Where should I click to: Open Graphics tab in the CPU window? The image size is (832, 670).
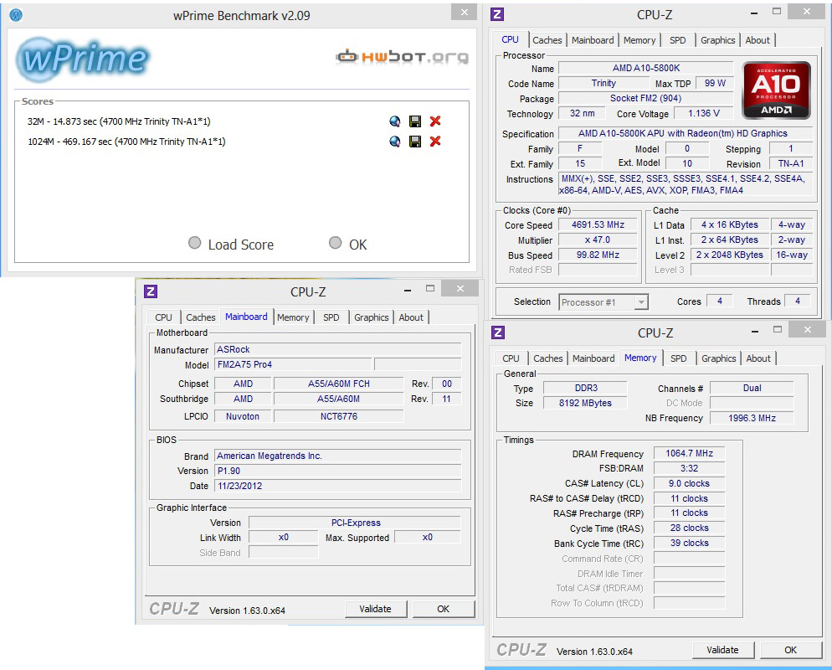pos(718,40)
